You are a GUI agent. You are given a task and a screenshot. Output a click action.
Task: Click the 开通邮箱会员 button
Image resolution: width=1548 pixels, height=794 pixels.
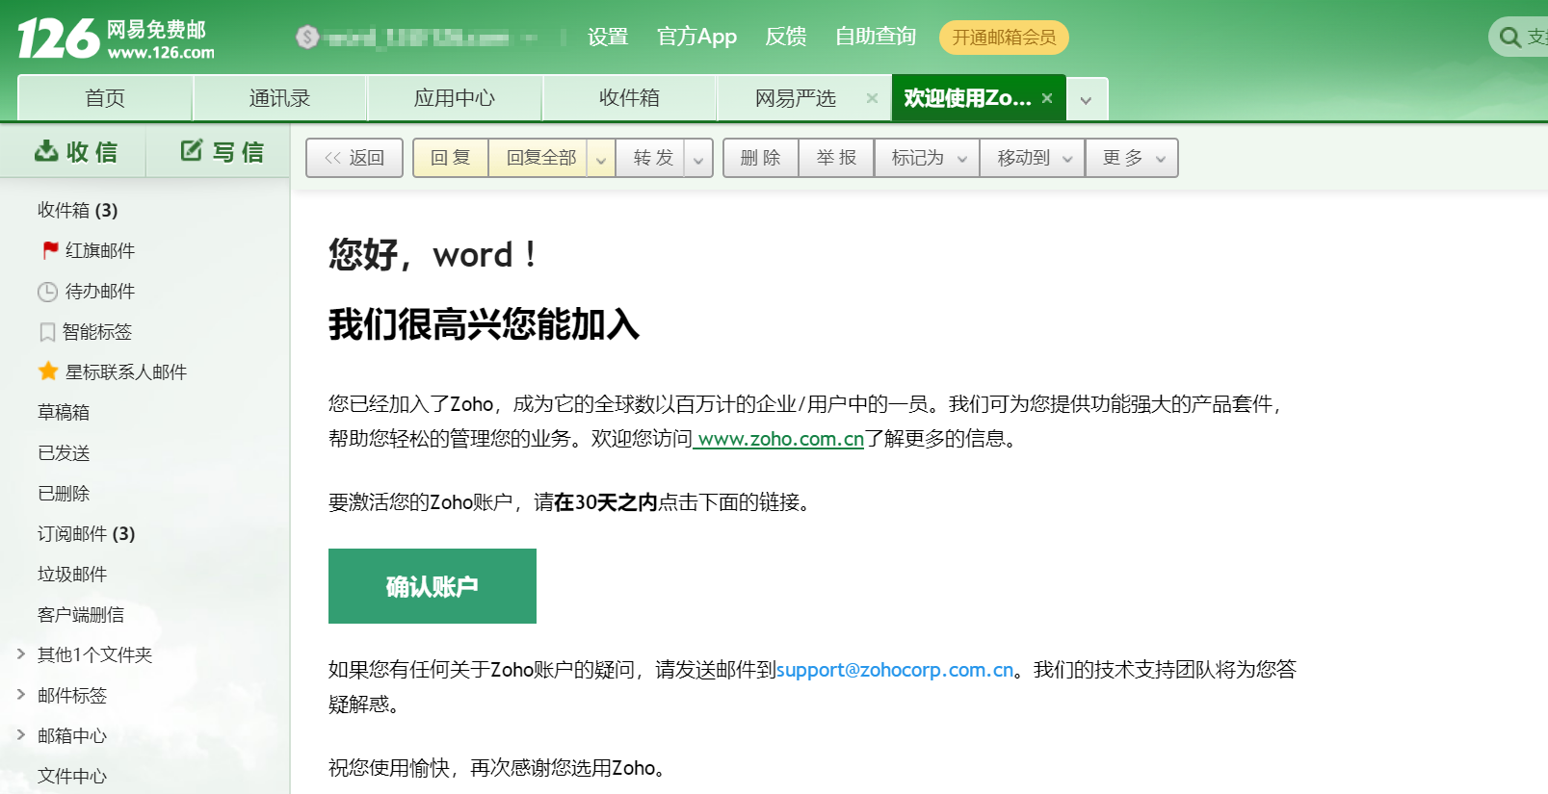[x=1004, y=38]
